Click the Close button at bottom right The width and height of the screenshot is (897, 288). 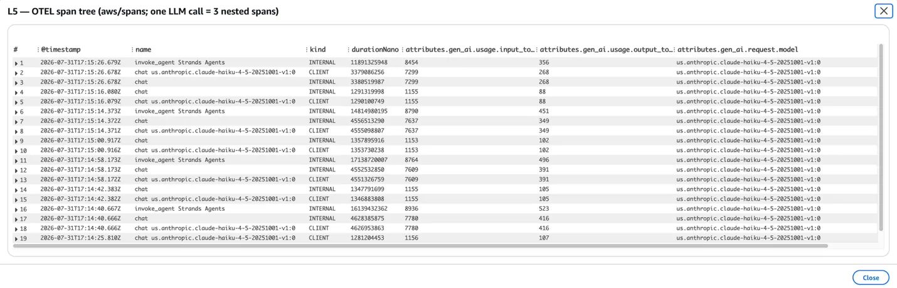870,277
